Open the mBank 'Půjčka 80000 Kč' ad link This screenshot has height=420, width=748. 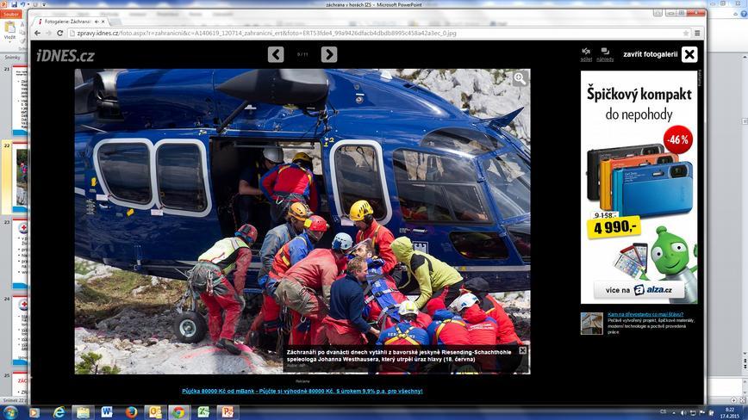pos(302,391)
